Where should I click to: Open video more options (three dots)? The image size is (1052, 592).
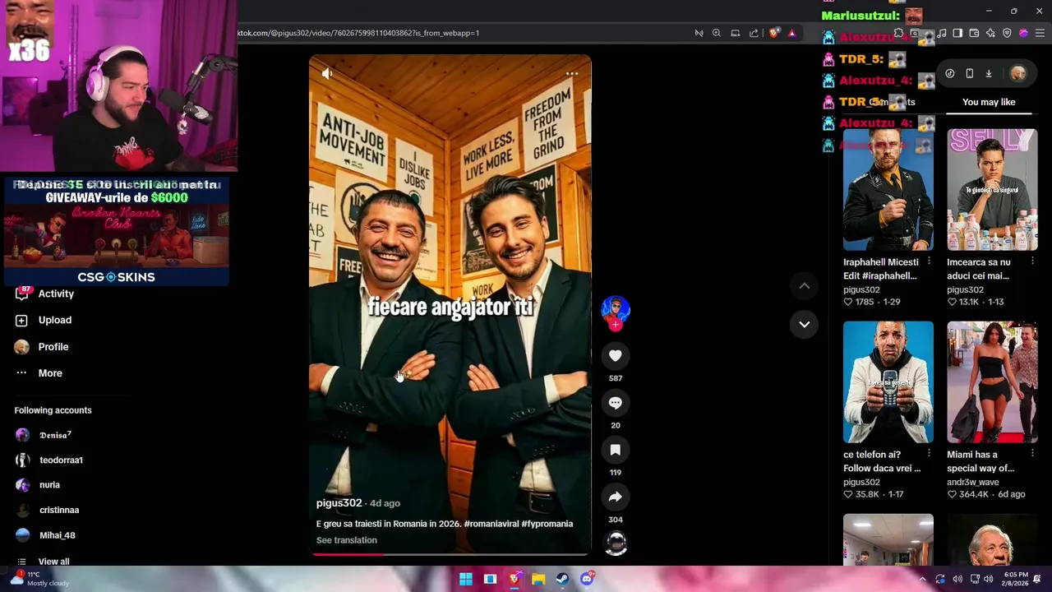tap(572, 74)
